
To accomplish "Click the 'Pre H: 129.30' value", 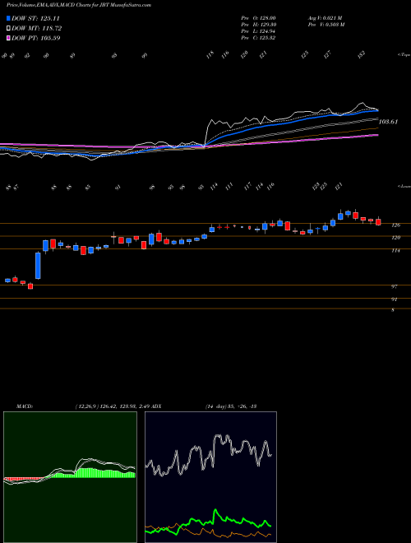I will click(258, 25).
